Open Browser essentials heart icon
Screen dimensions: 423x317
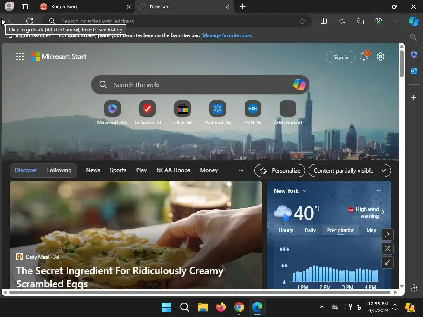click(x=378, y=21)
